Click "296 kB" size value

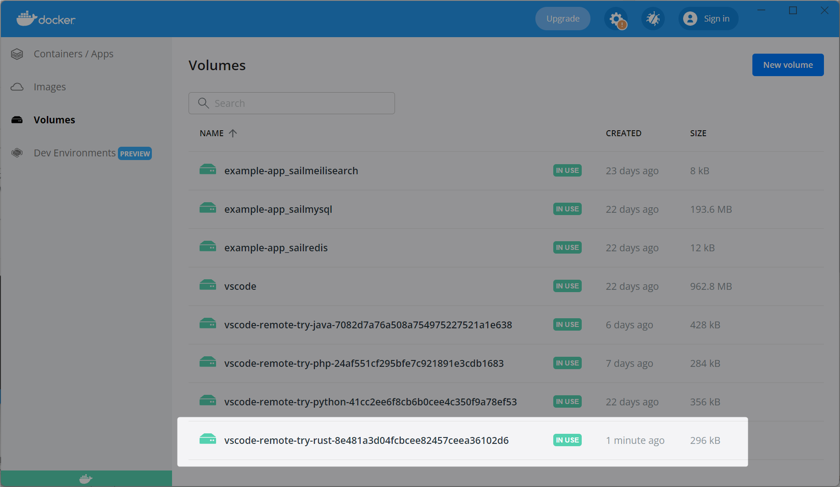point(705,441)
